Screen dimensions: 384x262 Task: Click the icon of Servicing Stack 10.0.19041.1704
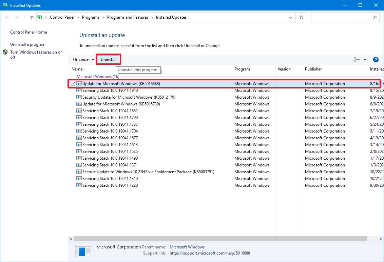[x=79, y=131]
